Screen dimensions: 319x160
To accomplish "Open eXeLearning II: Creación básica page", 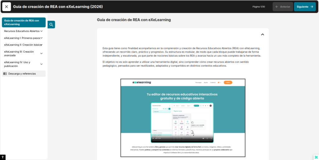I will (x=22, y=45).
